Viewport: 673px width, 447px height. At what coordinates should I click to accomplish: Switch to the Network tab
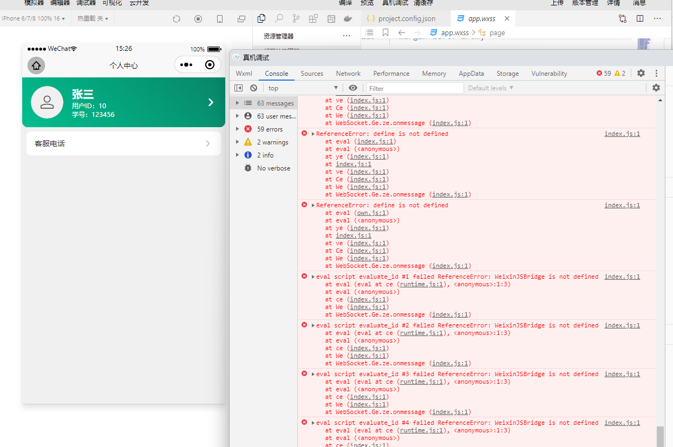tap(348, 74)
